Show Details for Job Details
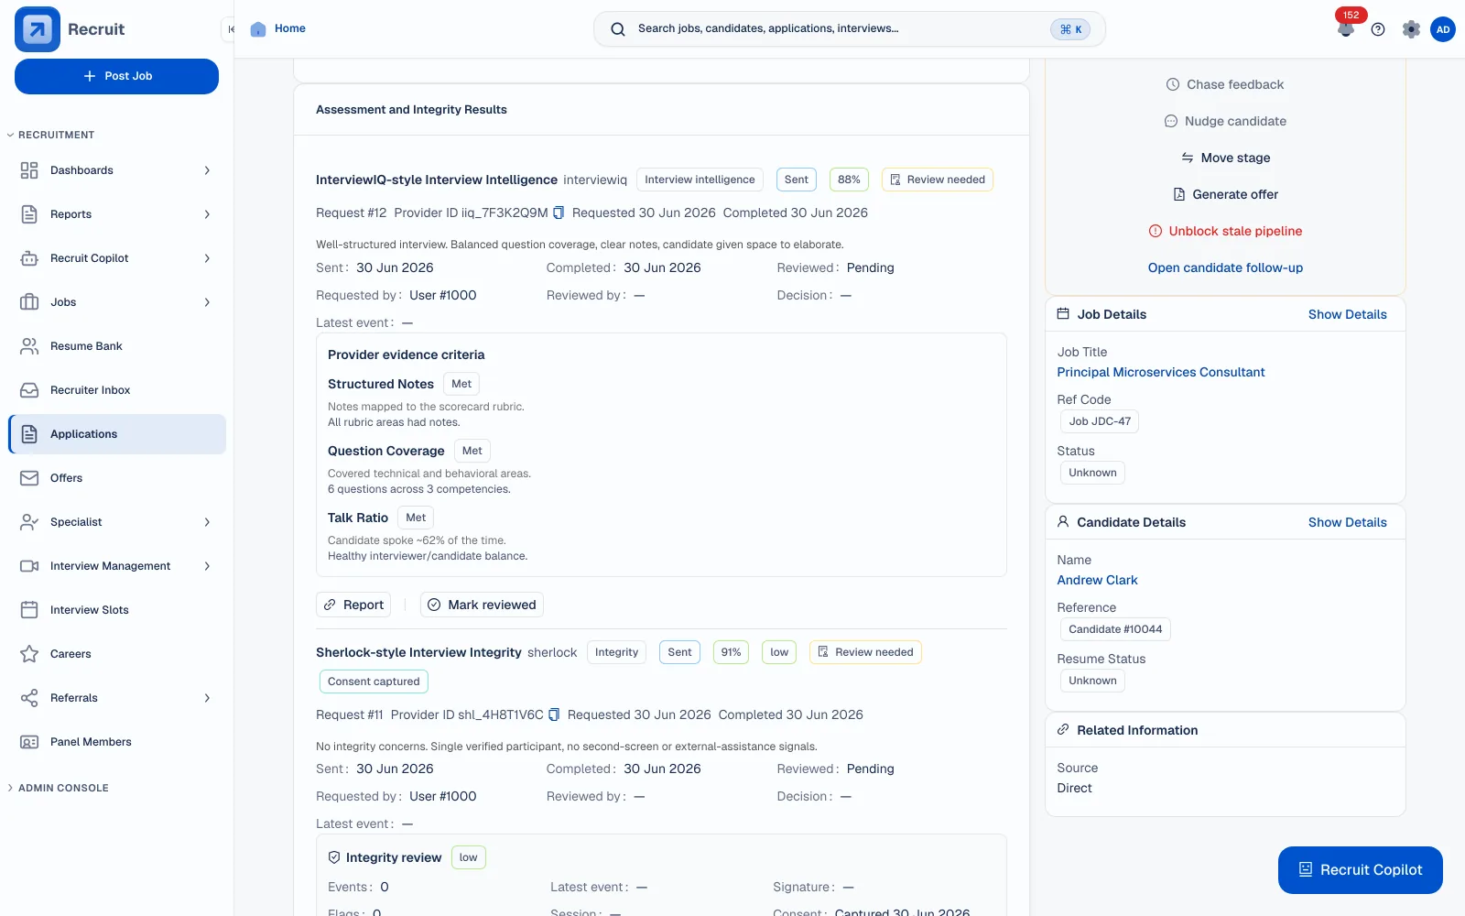 (1347, 314)
